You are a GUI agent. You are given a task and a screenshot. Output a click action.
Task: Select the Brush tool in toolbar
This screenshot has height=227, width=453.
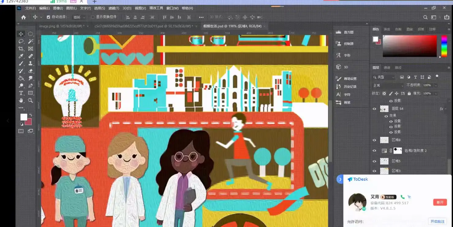click(21, 63)
